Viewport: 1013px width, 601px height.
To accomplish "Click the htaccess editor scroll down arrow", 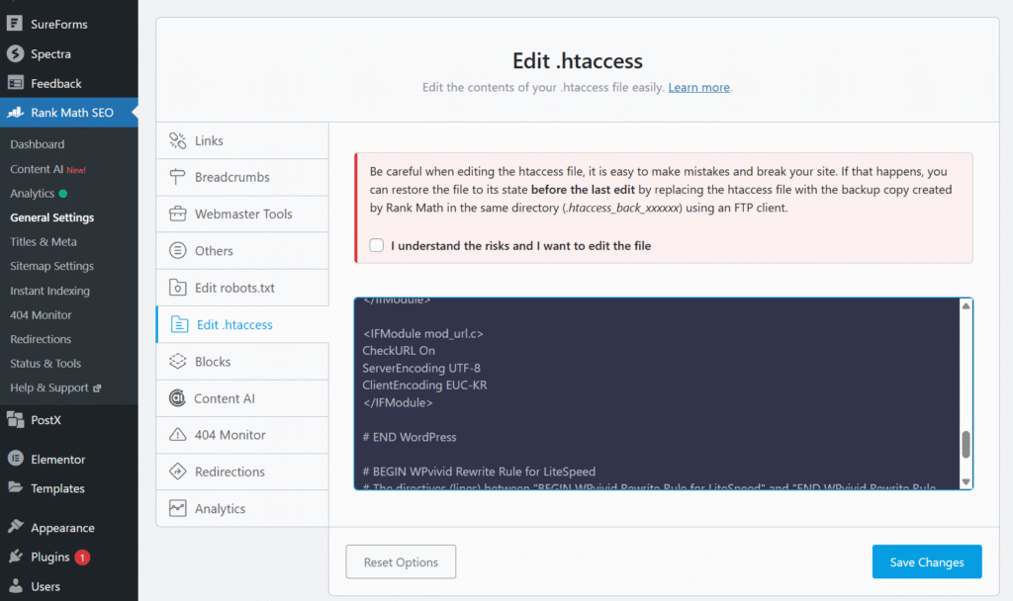I will click(966, 482).
